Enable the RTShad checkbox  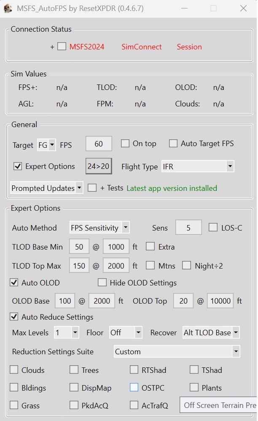[x=134, y=370]
